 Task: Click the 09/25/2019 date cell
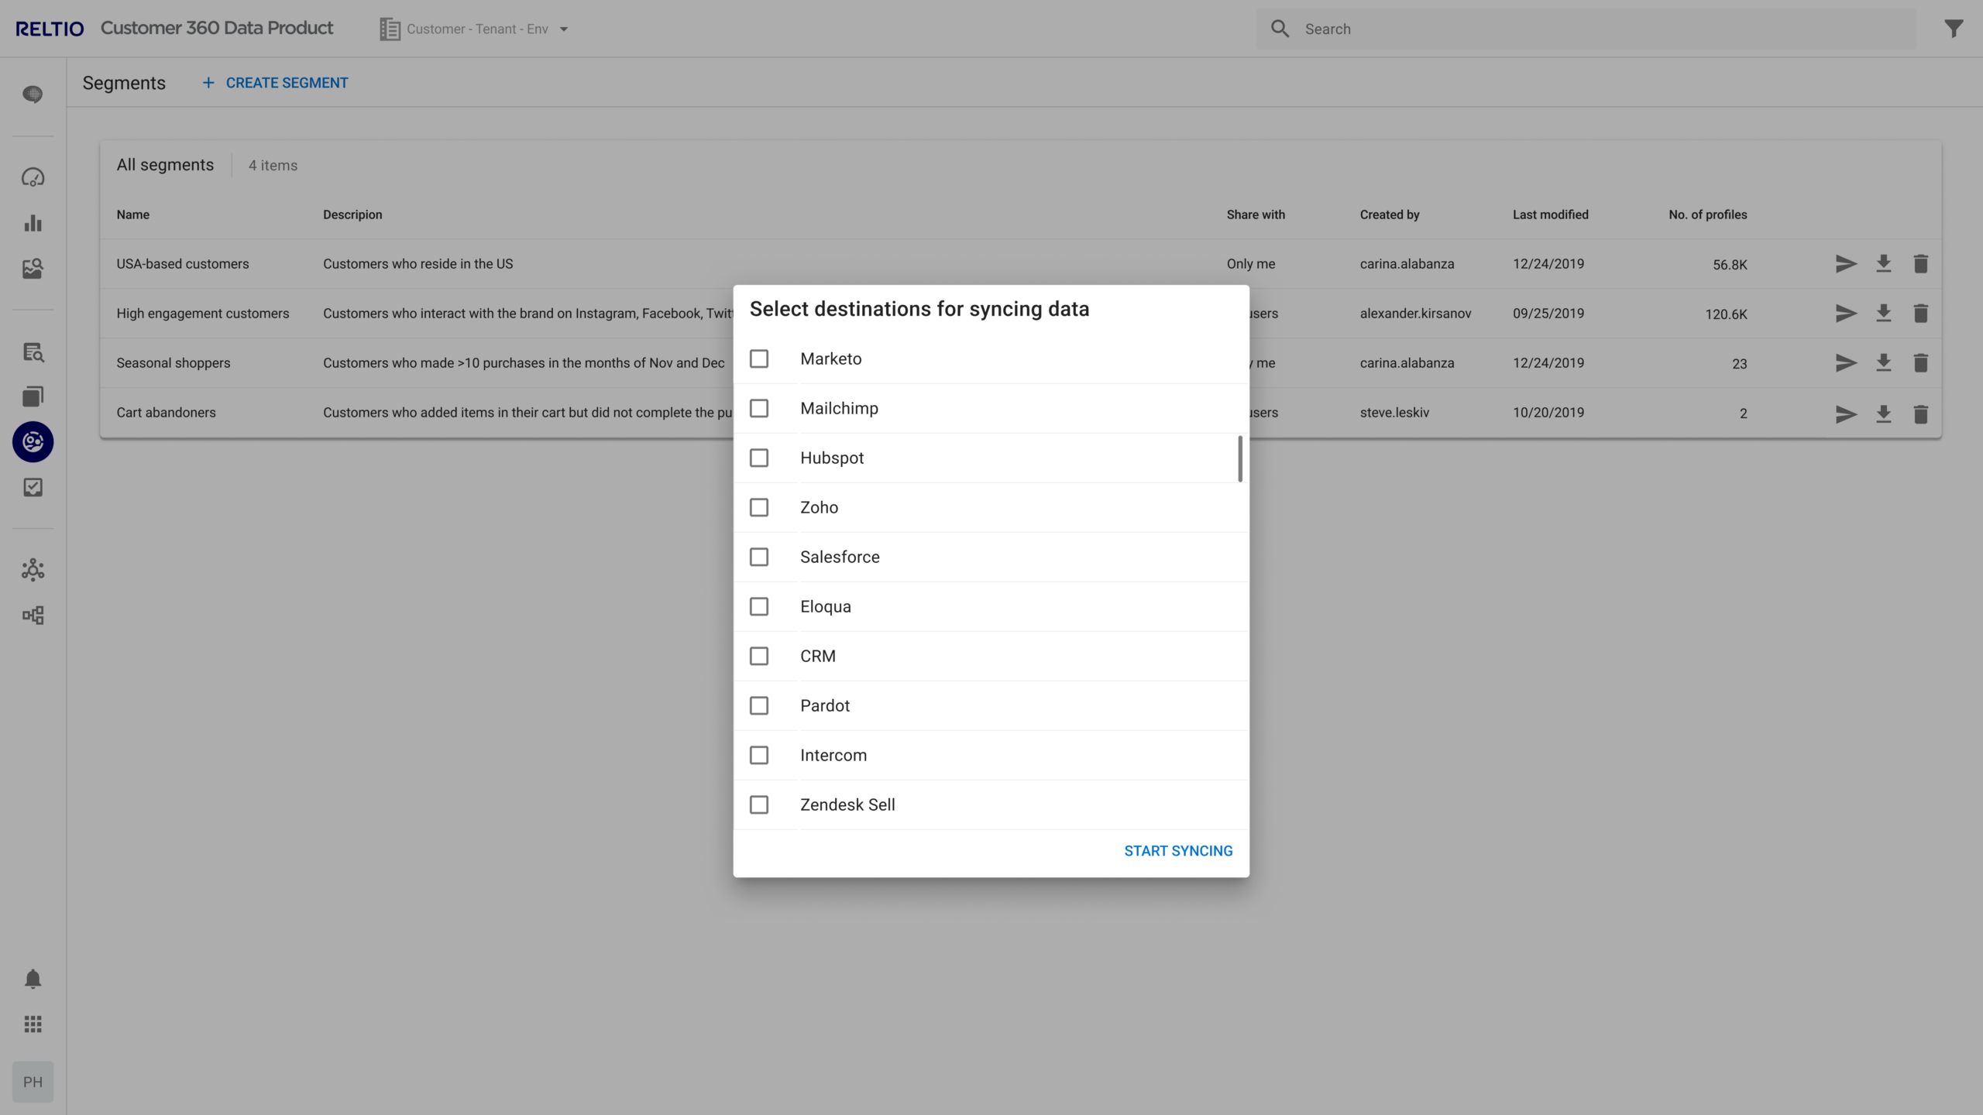tap(1548, 314)
